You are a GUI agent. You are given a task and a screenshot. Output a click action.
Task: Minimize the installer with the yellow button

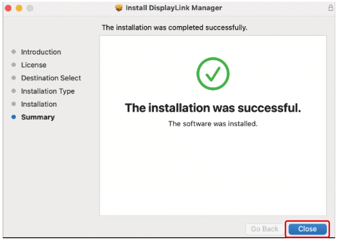pos(19,8)
